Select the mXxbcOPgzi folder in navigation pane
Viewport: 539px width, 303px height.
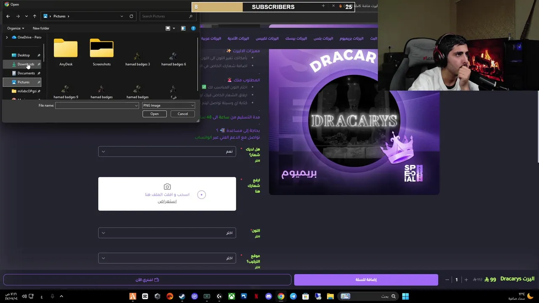pyautogui.click(x=24, y=91)
